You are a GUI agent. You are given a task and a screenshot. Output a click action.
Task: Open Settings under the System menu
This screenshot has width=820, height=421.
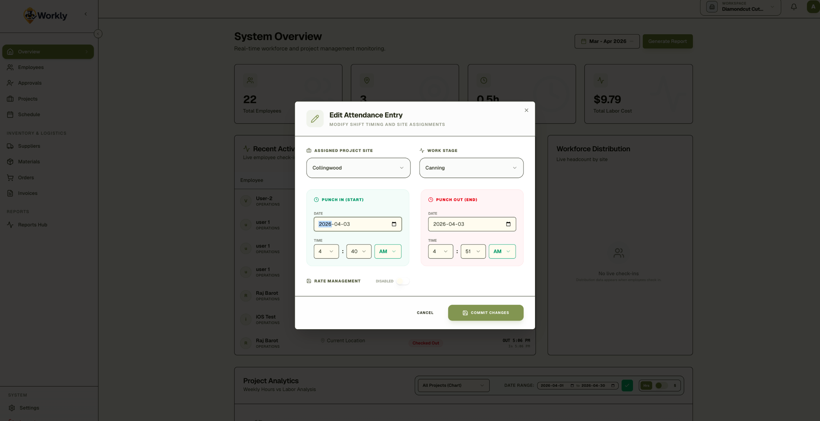pos(29,407)
